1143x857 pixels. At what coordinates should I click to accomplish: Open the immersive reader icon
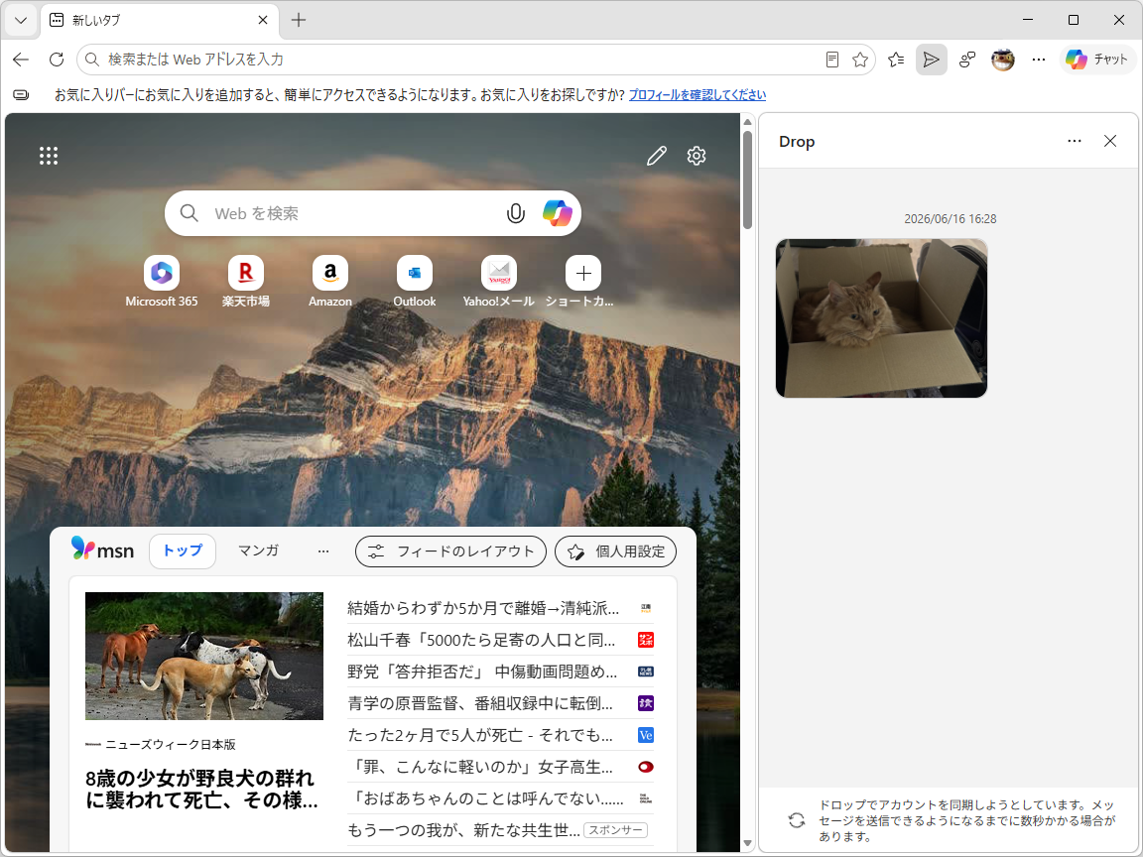point(832,60)
